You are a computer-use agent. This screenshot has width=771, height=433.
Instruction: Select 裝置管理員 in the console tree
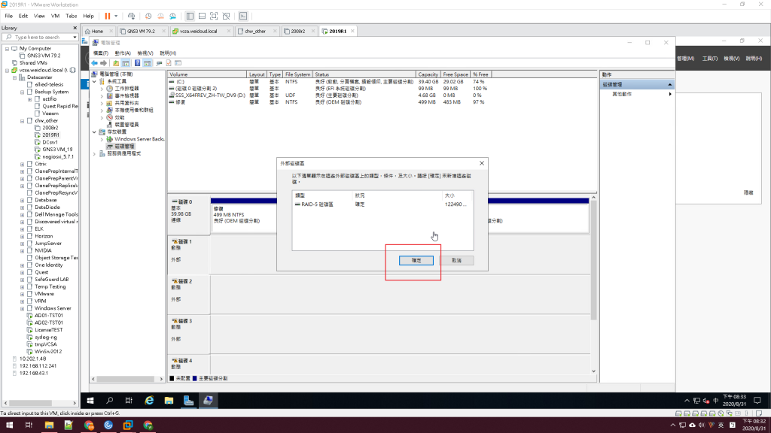tap(126, 125)
